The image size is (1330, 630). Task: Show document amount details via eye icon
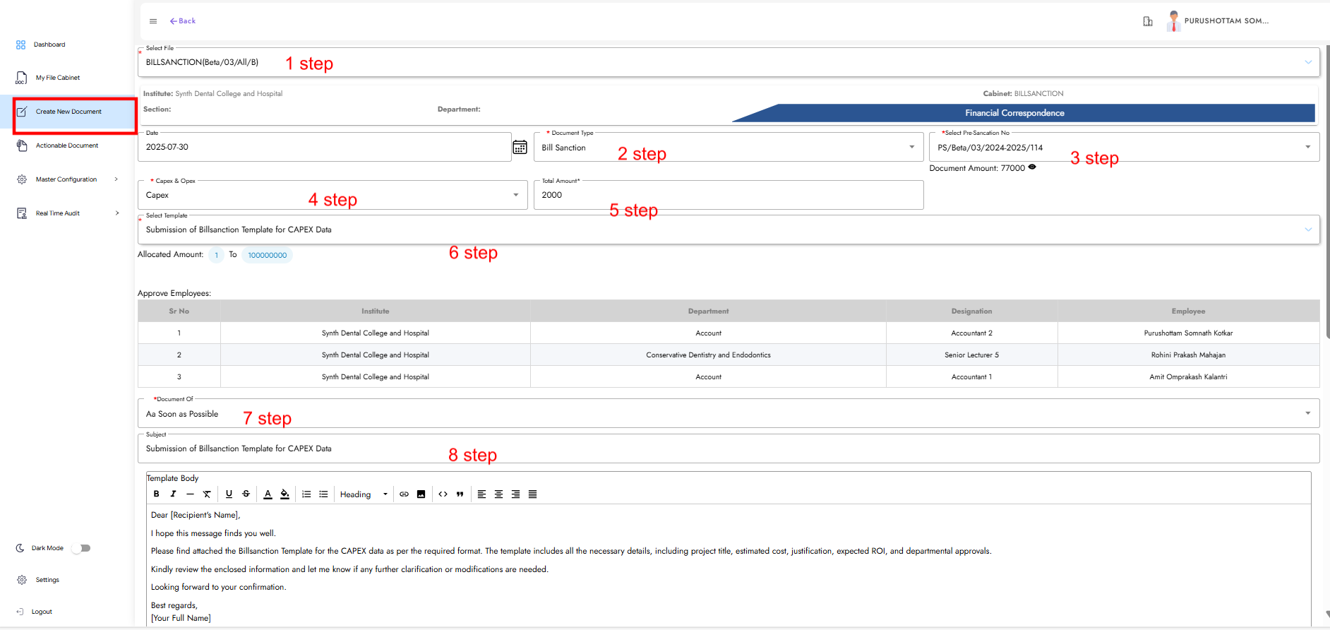(1032, 167)
